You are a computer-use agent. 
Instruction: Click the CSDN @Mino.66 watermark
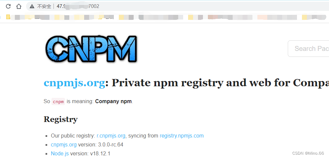pos(310,153)
